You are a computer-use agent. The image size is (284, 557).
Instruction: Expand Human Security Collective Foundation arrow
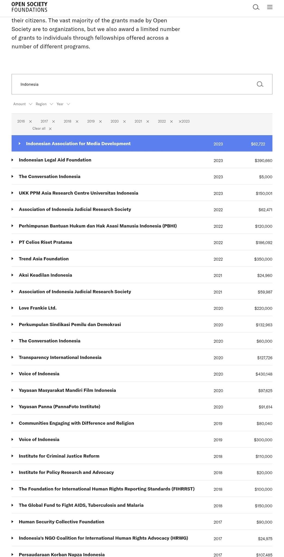click(x=13, y=522)
